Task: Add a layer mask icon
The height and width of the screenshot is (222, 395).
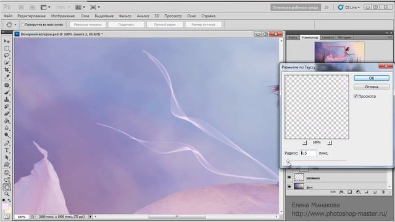Action: 350,192
